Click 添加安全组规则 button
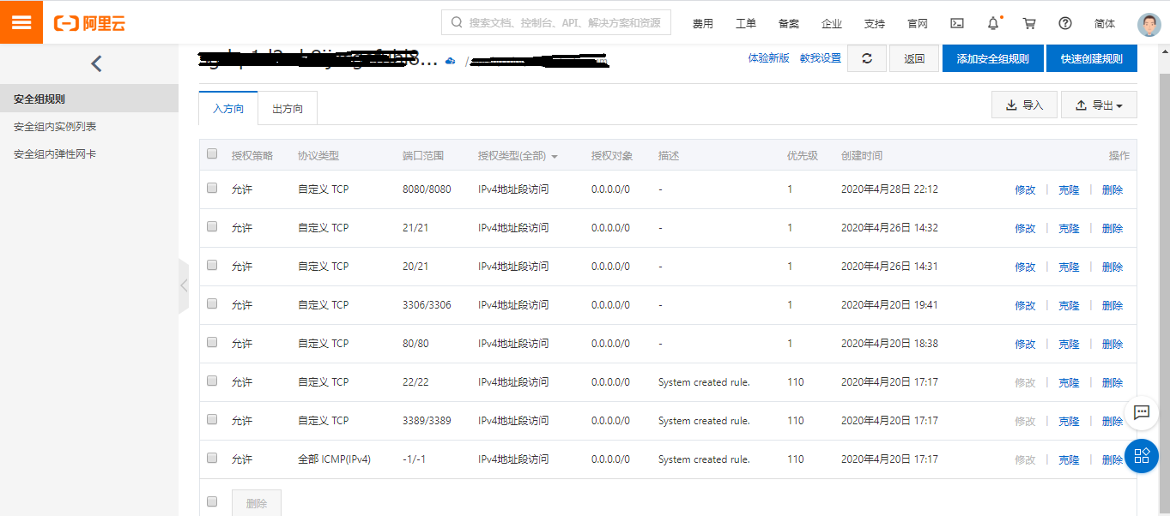This screenshot has width=1170, height=516. (x=993, y=58)
